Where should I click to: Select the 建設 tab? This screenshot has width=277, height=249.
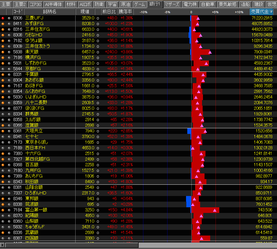[259, 4]
